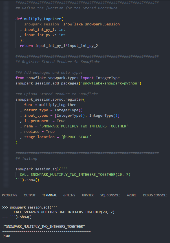This screenshot has width=170, height=243.
Task: Click the 'Upload Stored Produre to Snowflake' comment
Action: pos(57,94)
